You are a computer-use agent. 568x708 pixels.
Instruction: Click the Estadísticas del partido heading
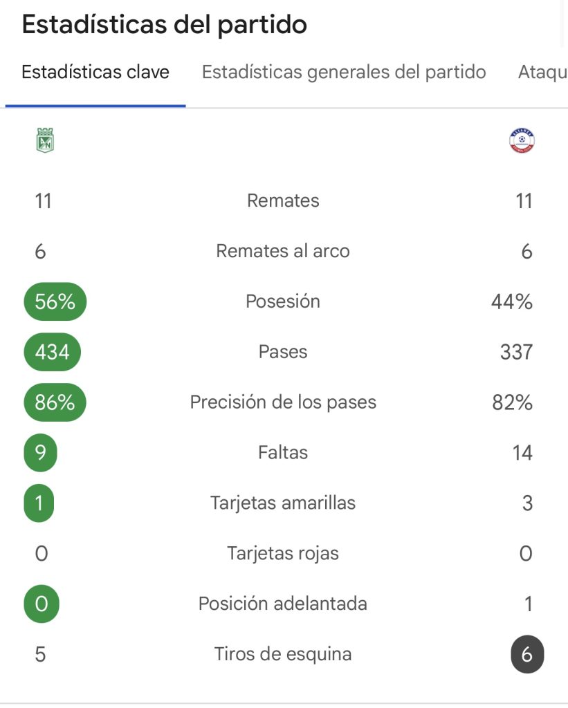pyautogui.click(x=165, y=25)
